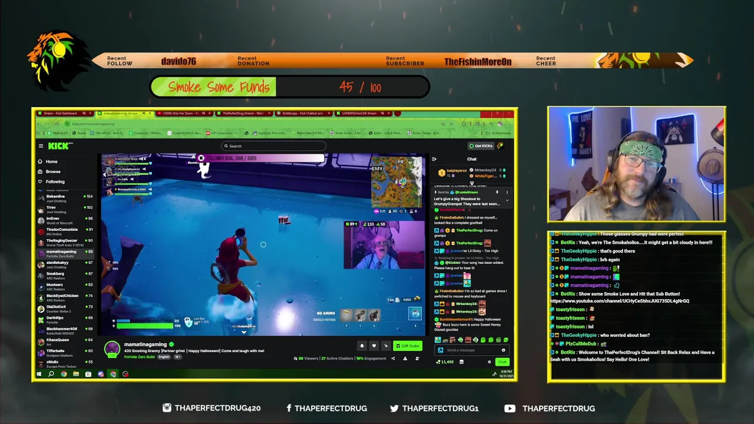Click the green Chat send button

pos(502,362)
